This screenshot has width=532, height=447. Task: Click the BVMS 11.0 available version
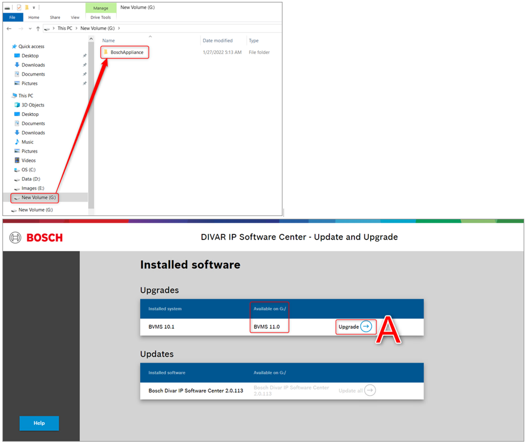pos(267,326)
